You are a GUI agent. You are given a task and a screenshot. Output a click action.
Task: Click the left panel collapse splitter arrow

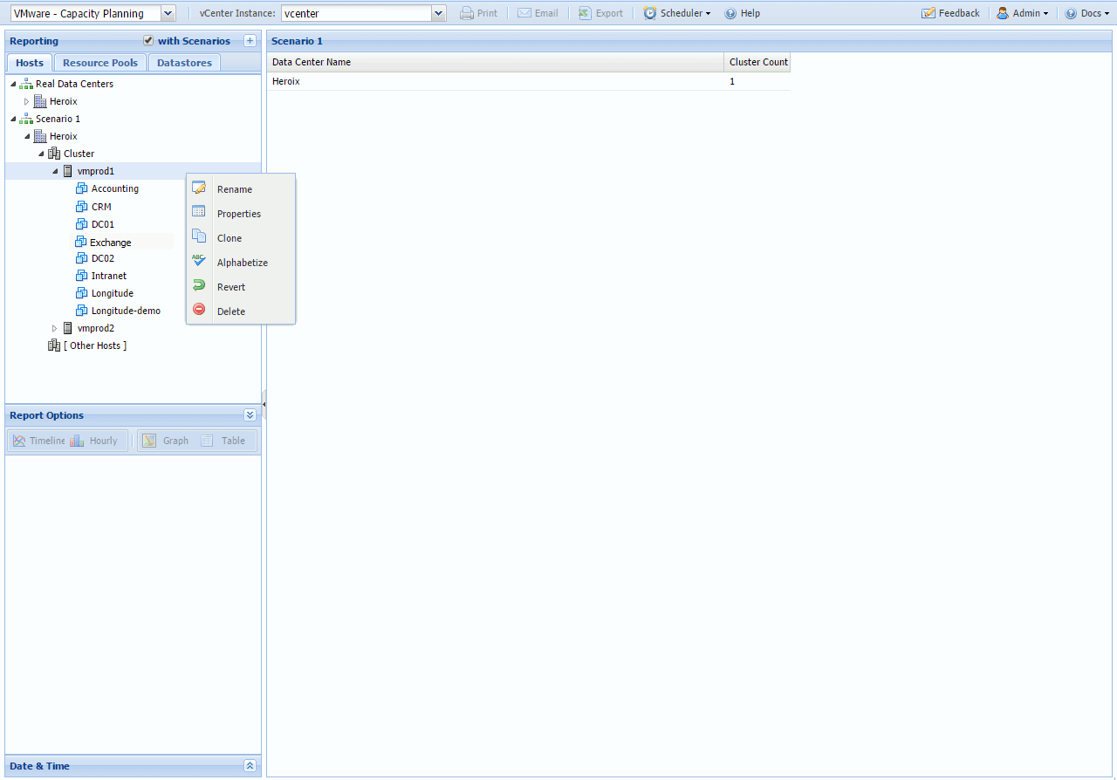pyautogui.click(x=264, y=406)
